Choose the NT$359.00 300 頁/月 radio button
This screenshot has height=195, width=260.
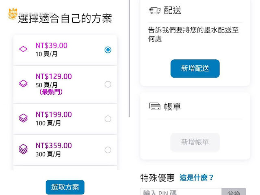tap(108, 150)
